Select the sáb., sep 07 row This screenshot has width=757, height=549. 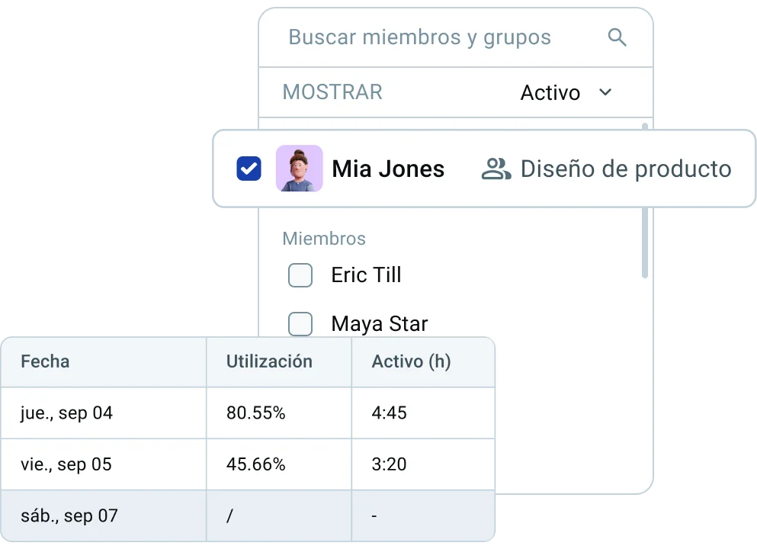(x=249, y=515)
